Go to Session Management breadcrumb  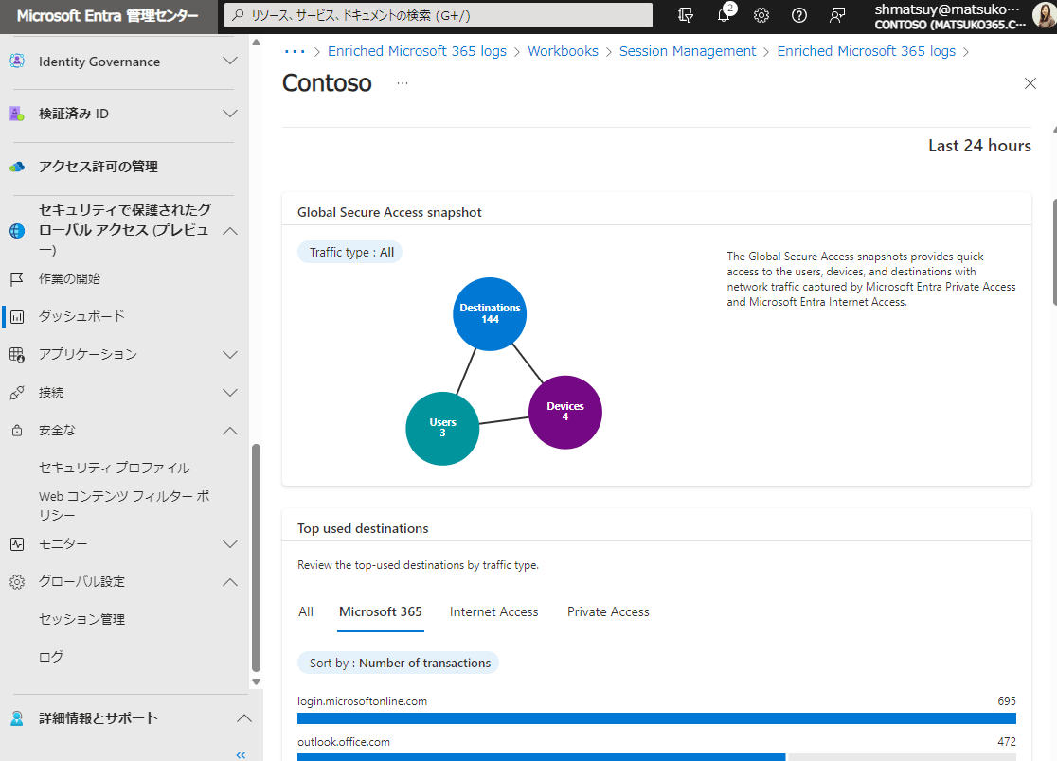coord(688,51)
